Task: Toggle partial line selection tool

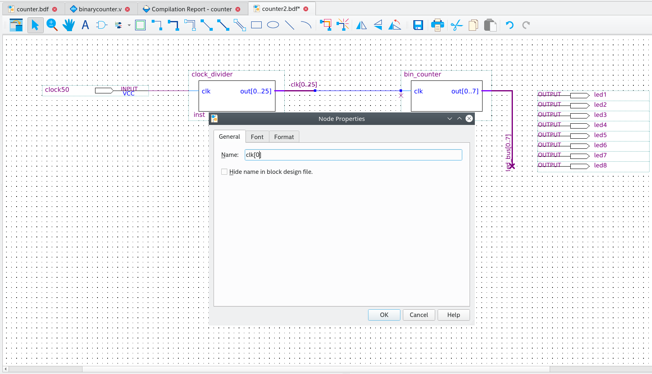Action: (326, 25)
